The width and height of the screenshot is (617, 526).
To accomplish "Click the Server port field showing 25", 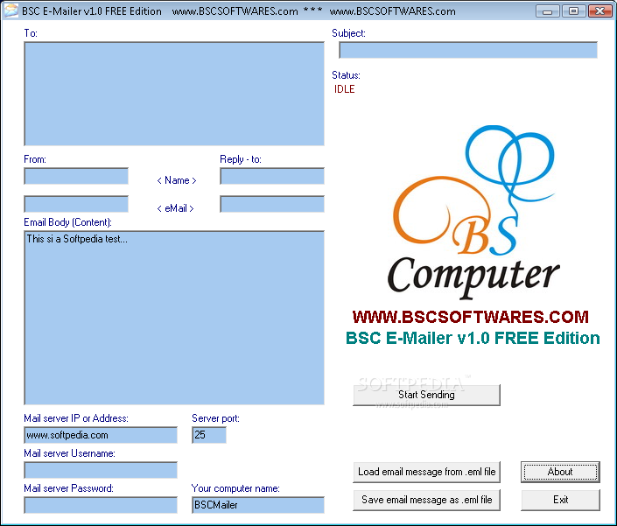I will (209, 435).
